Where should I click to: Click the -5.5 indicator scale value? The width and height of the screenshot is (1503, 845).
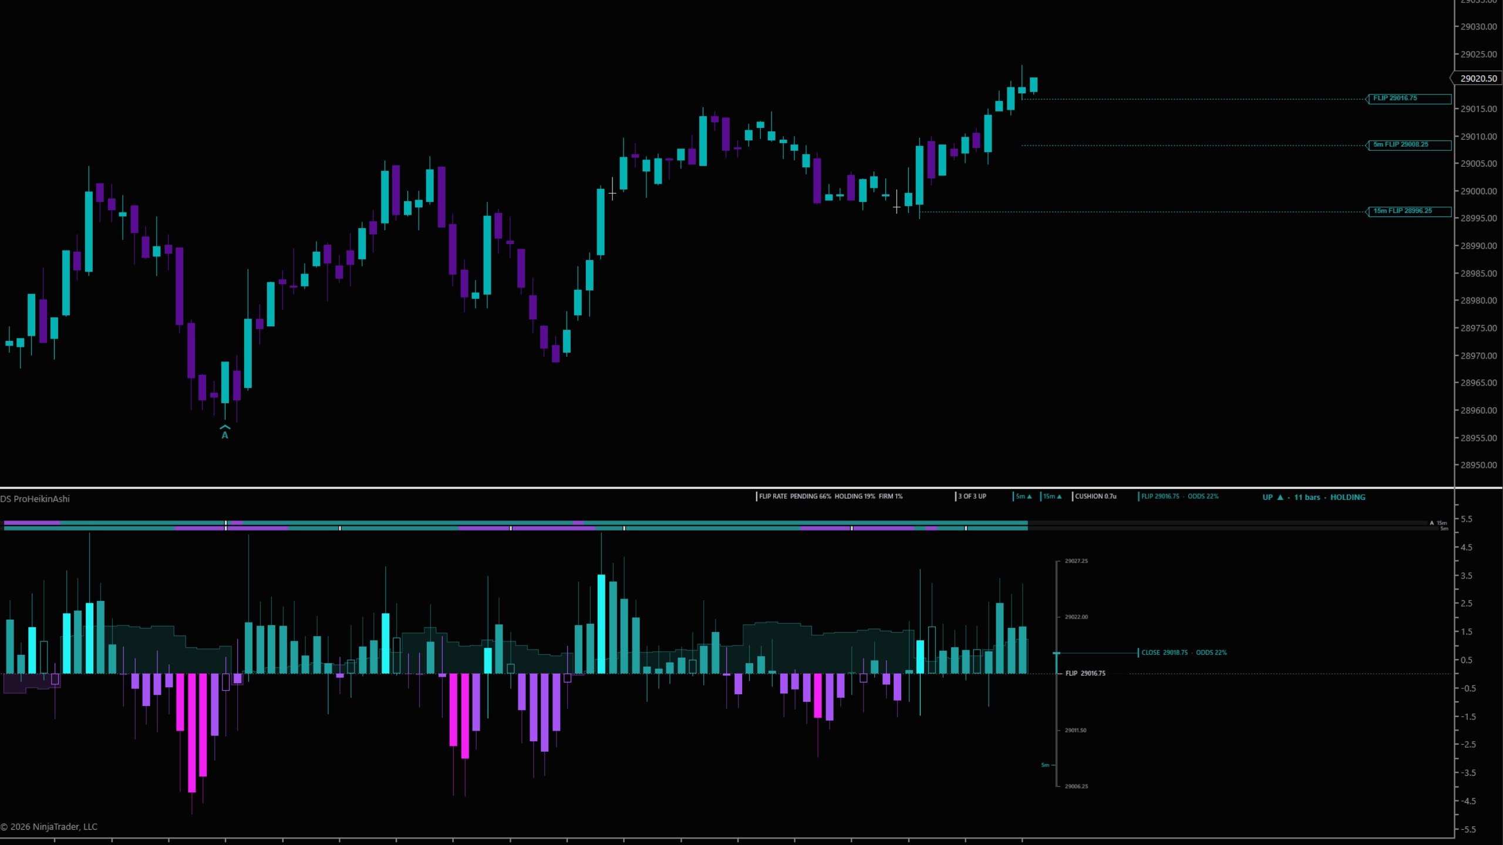click(1468, 830)
